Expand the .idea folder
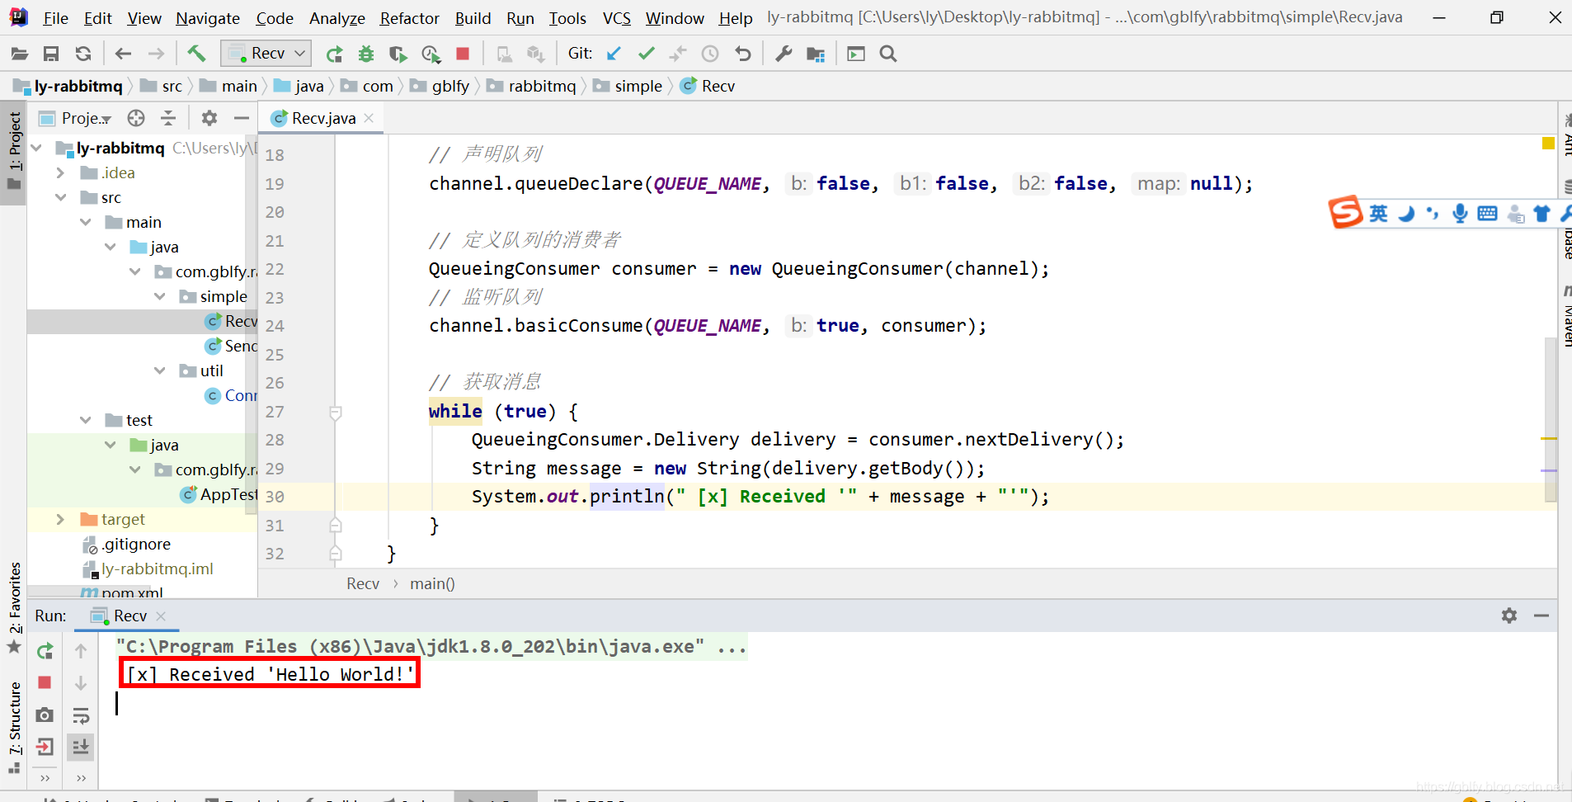The width and height of the screenshot is (1572, 802). (x=60, y=172)
